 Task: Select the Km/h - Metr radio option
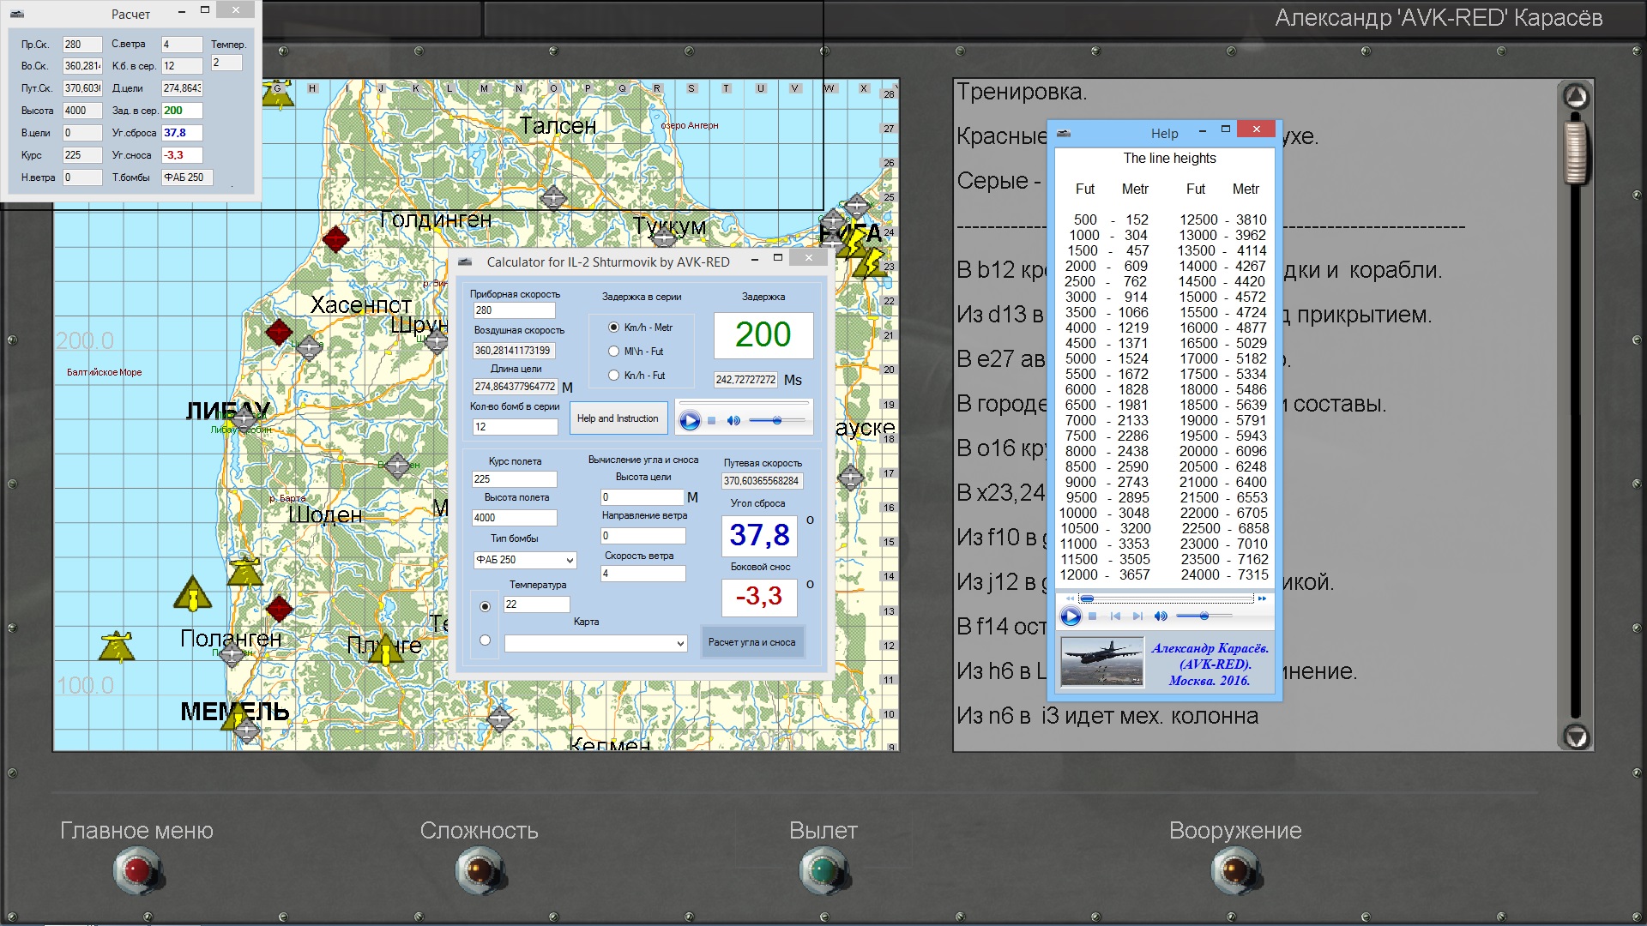click(x=613, y=328)
